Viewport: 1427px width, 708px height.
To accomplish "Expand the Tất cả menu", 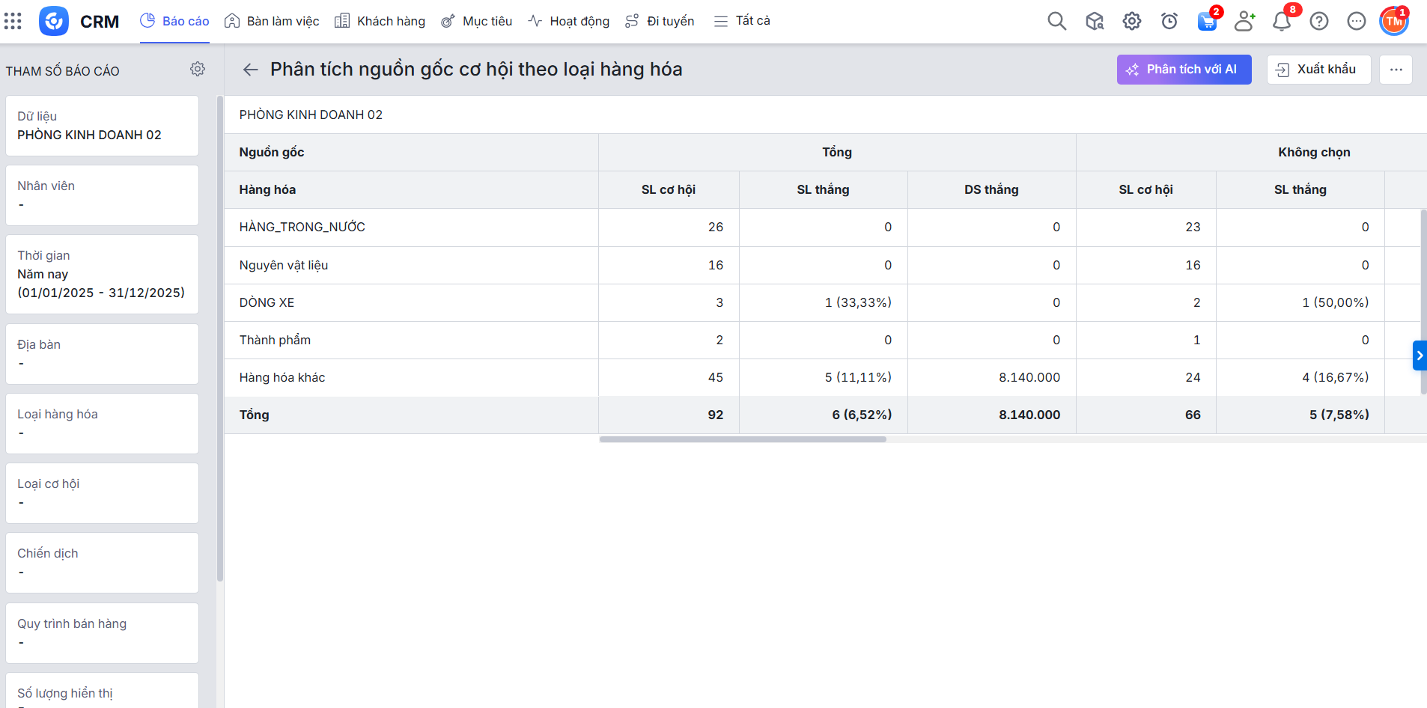I will [x=742, y=21].
